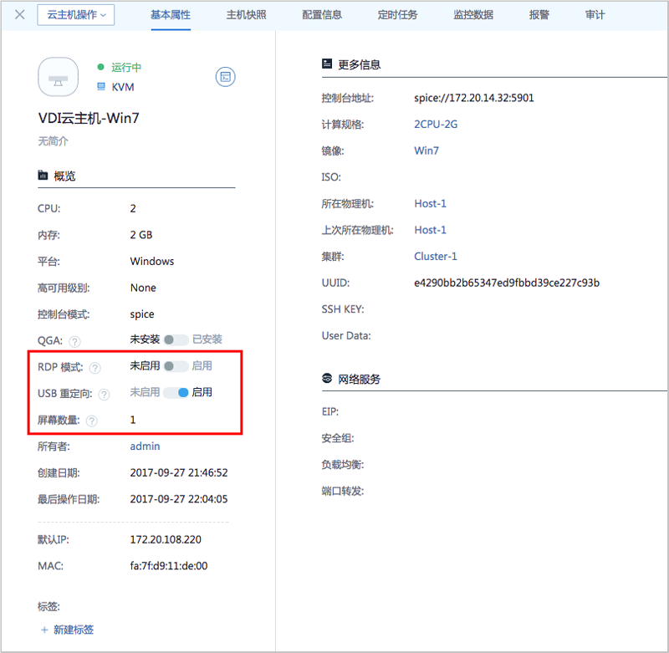Click the 已安装 label beside the QGA switch

207,339
